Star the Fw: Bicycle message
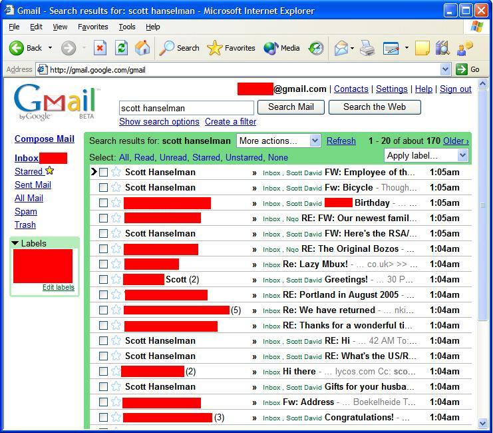This screenshot has height=433, width=493. (116, 187)
